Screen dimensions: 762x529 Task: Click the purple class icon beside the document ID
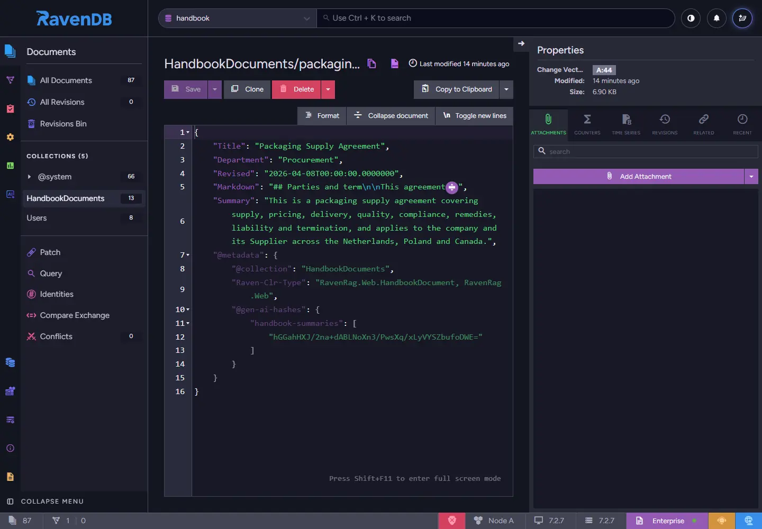point(395,63)
